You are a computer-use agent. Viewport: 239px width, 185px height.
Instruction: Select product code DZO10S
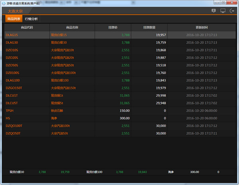click(x=12, y=50)
